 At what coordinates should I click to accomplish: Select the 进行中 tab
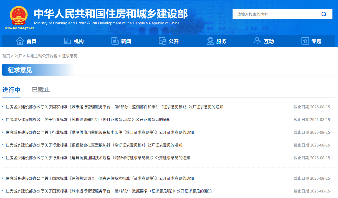[x=11, y=90]
